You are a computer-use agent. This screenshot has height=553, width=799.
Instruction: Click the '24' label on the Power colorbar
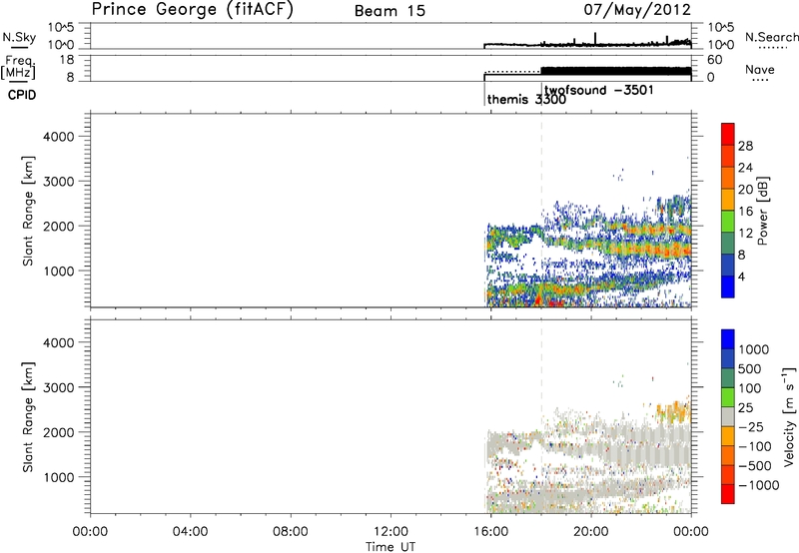click(x=745, y=168)
